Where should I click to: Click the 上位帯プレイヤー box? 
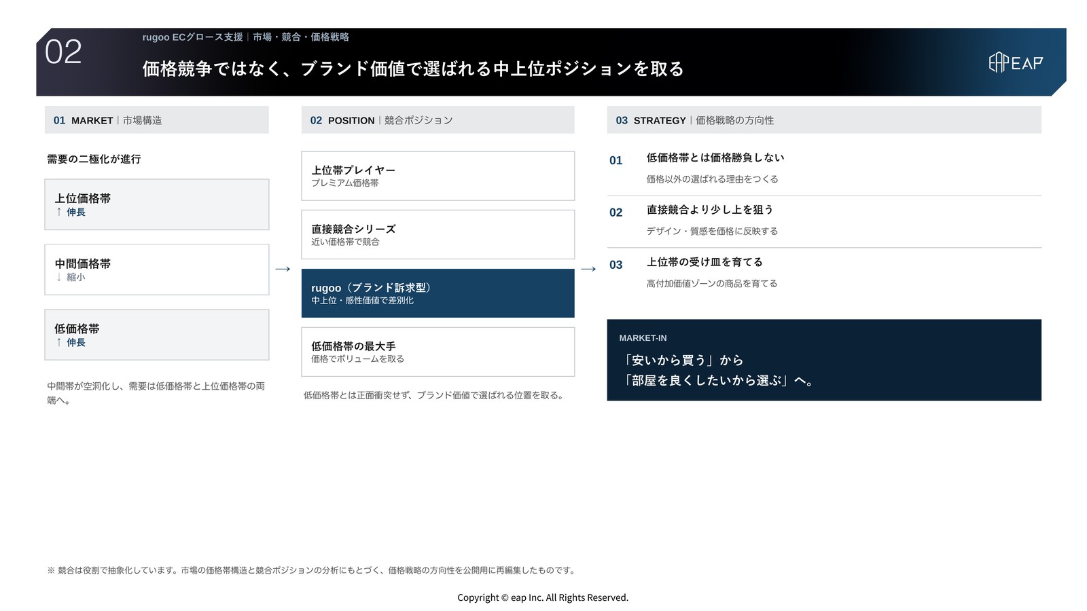438,176
